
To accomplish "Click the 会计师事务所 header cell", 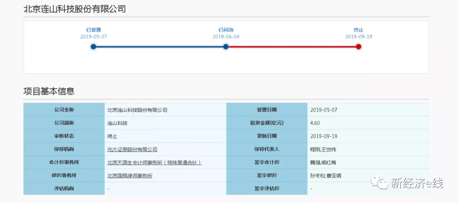I will tap(64, 162).
